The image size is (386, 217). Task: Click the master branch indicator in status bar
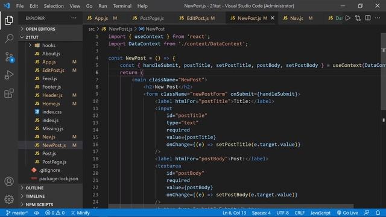click(x=17, y=213)
